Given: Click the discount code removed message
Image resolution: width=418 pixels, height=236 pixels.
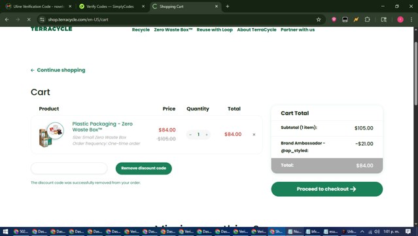Looking at the screenshot, I should pyautogui.click(x=86, y=183).
